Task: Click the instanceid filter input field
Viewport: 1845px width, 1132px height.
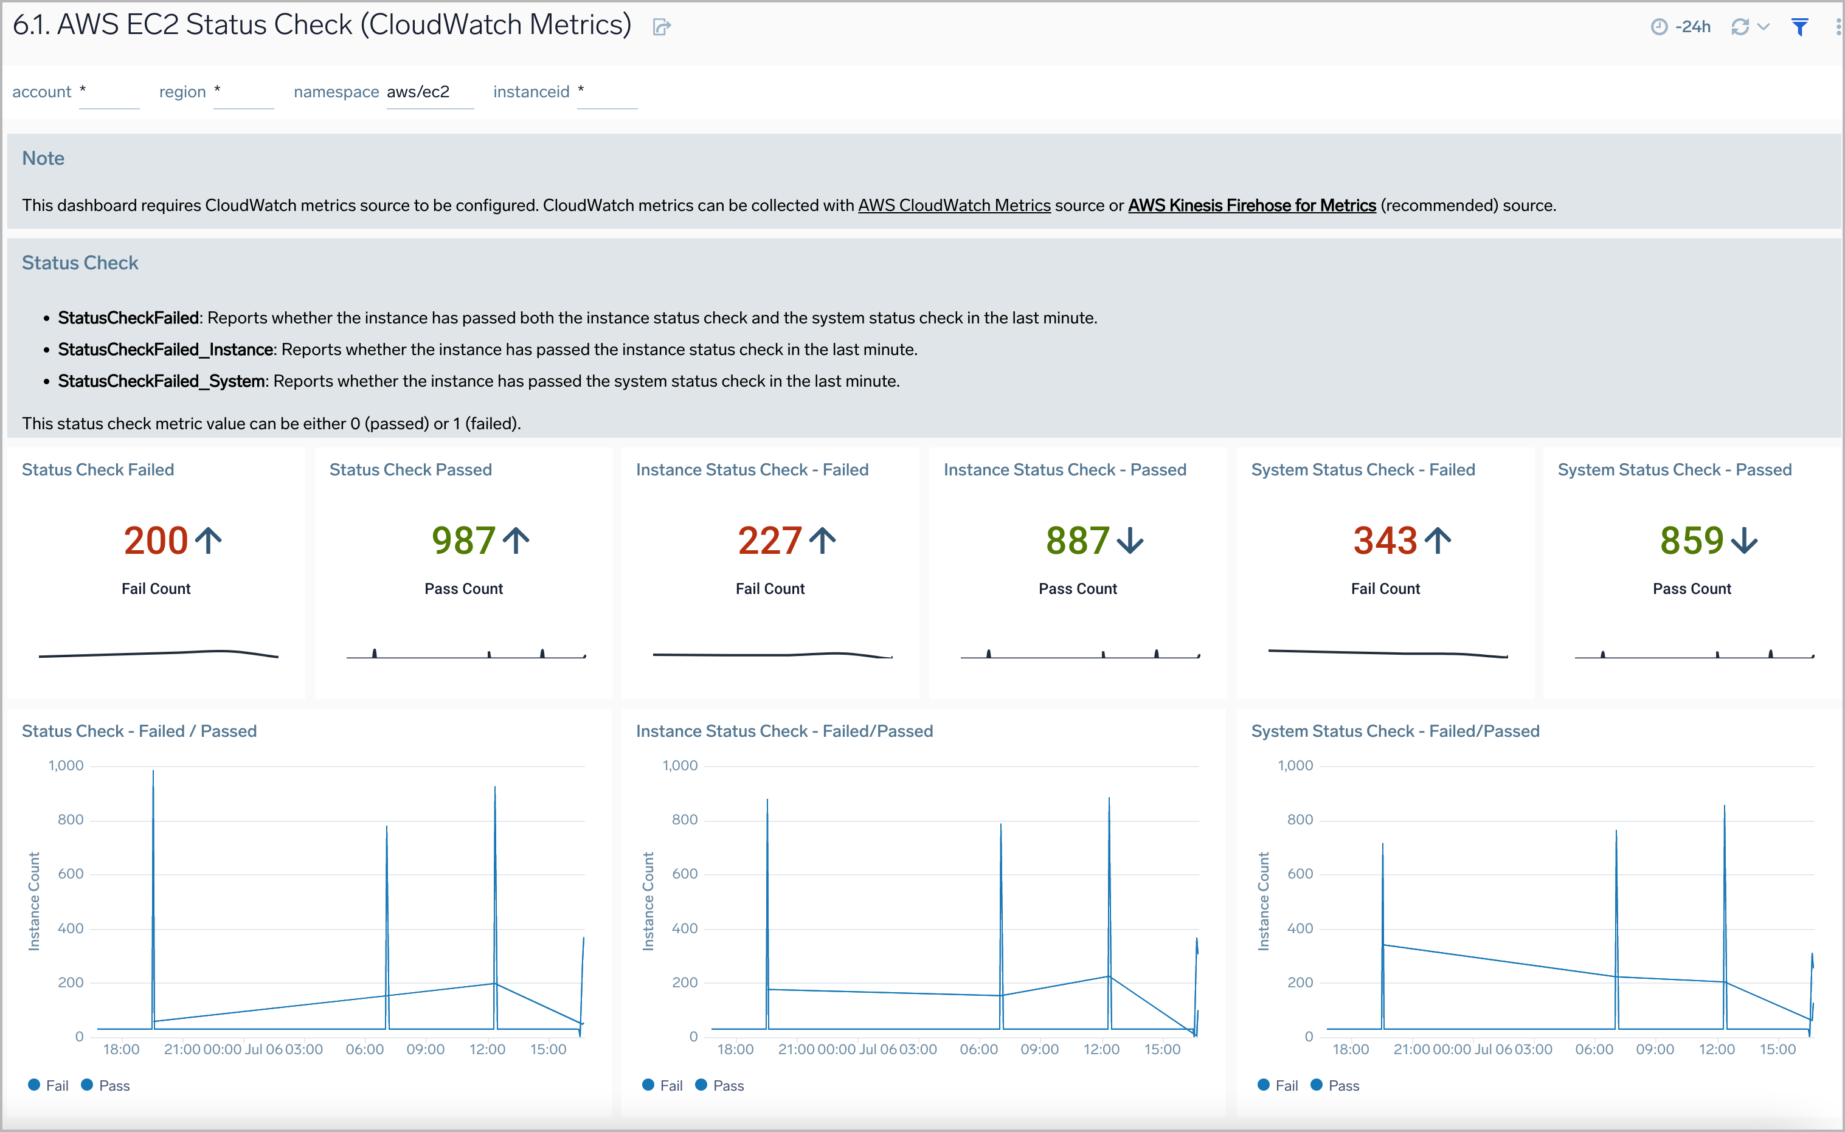Action: click(606, 92)
